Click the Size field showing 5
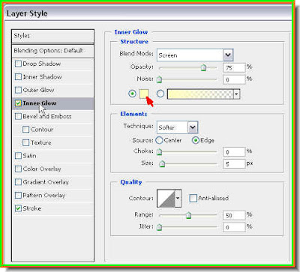The width and height of the screenshot is (300, 272). (234, 164)
